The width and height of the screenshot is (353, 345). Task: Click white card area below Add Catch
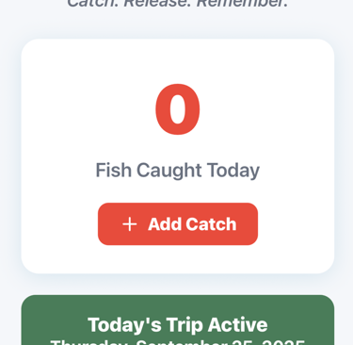pos(178,259)
